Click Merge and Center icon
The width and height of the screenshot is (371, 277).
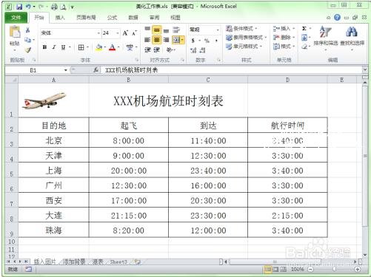coord(176,40)
